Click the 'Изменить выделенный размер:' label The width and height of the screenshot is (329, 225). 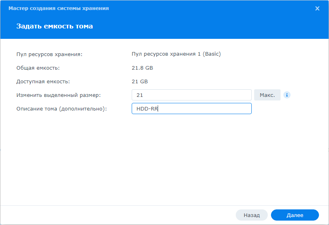(58, 95)
